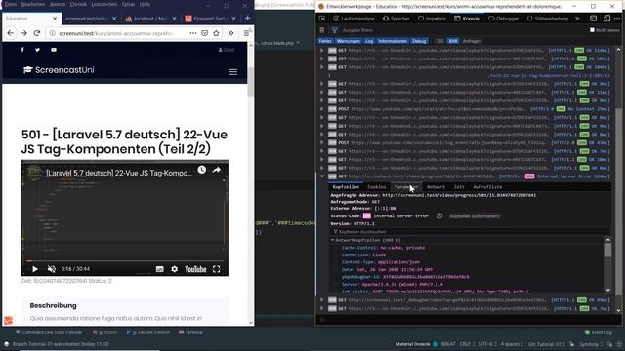Toggle the Fehler console filter
Viewport: 625px width, 351px height.
(x=325, y=41)
